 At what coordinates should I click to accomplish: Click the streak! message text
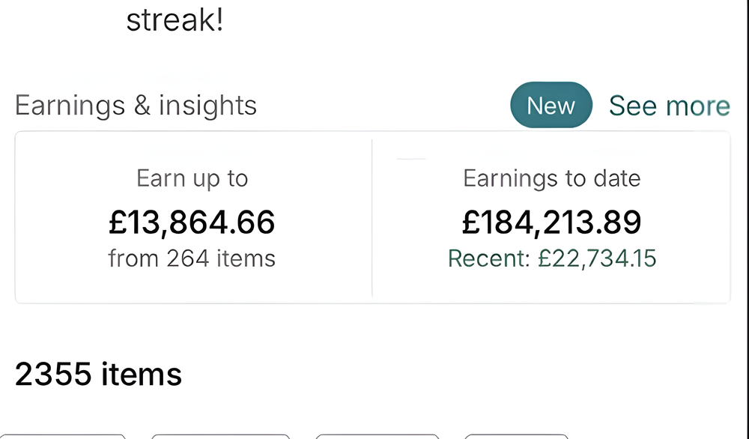(x=175, y=20)
